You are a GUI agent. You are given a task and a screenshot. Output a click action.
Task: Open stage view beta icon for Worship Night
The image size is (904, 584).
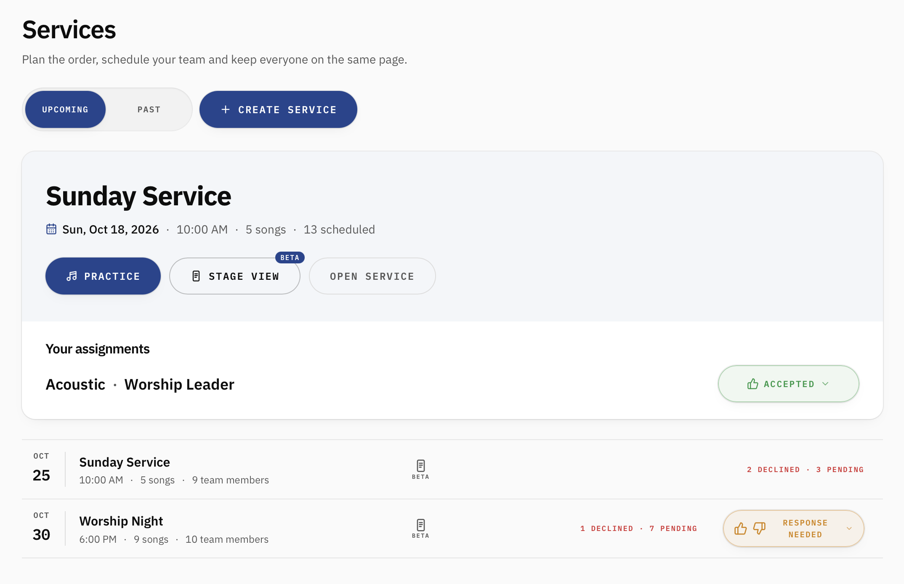pos(420,528)
